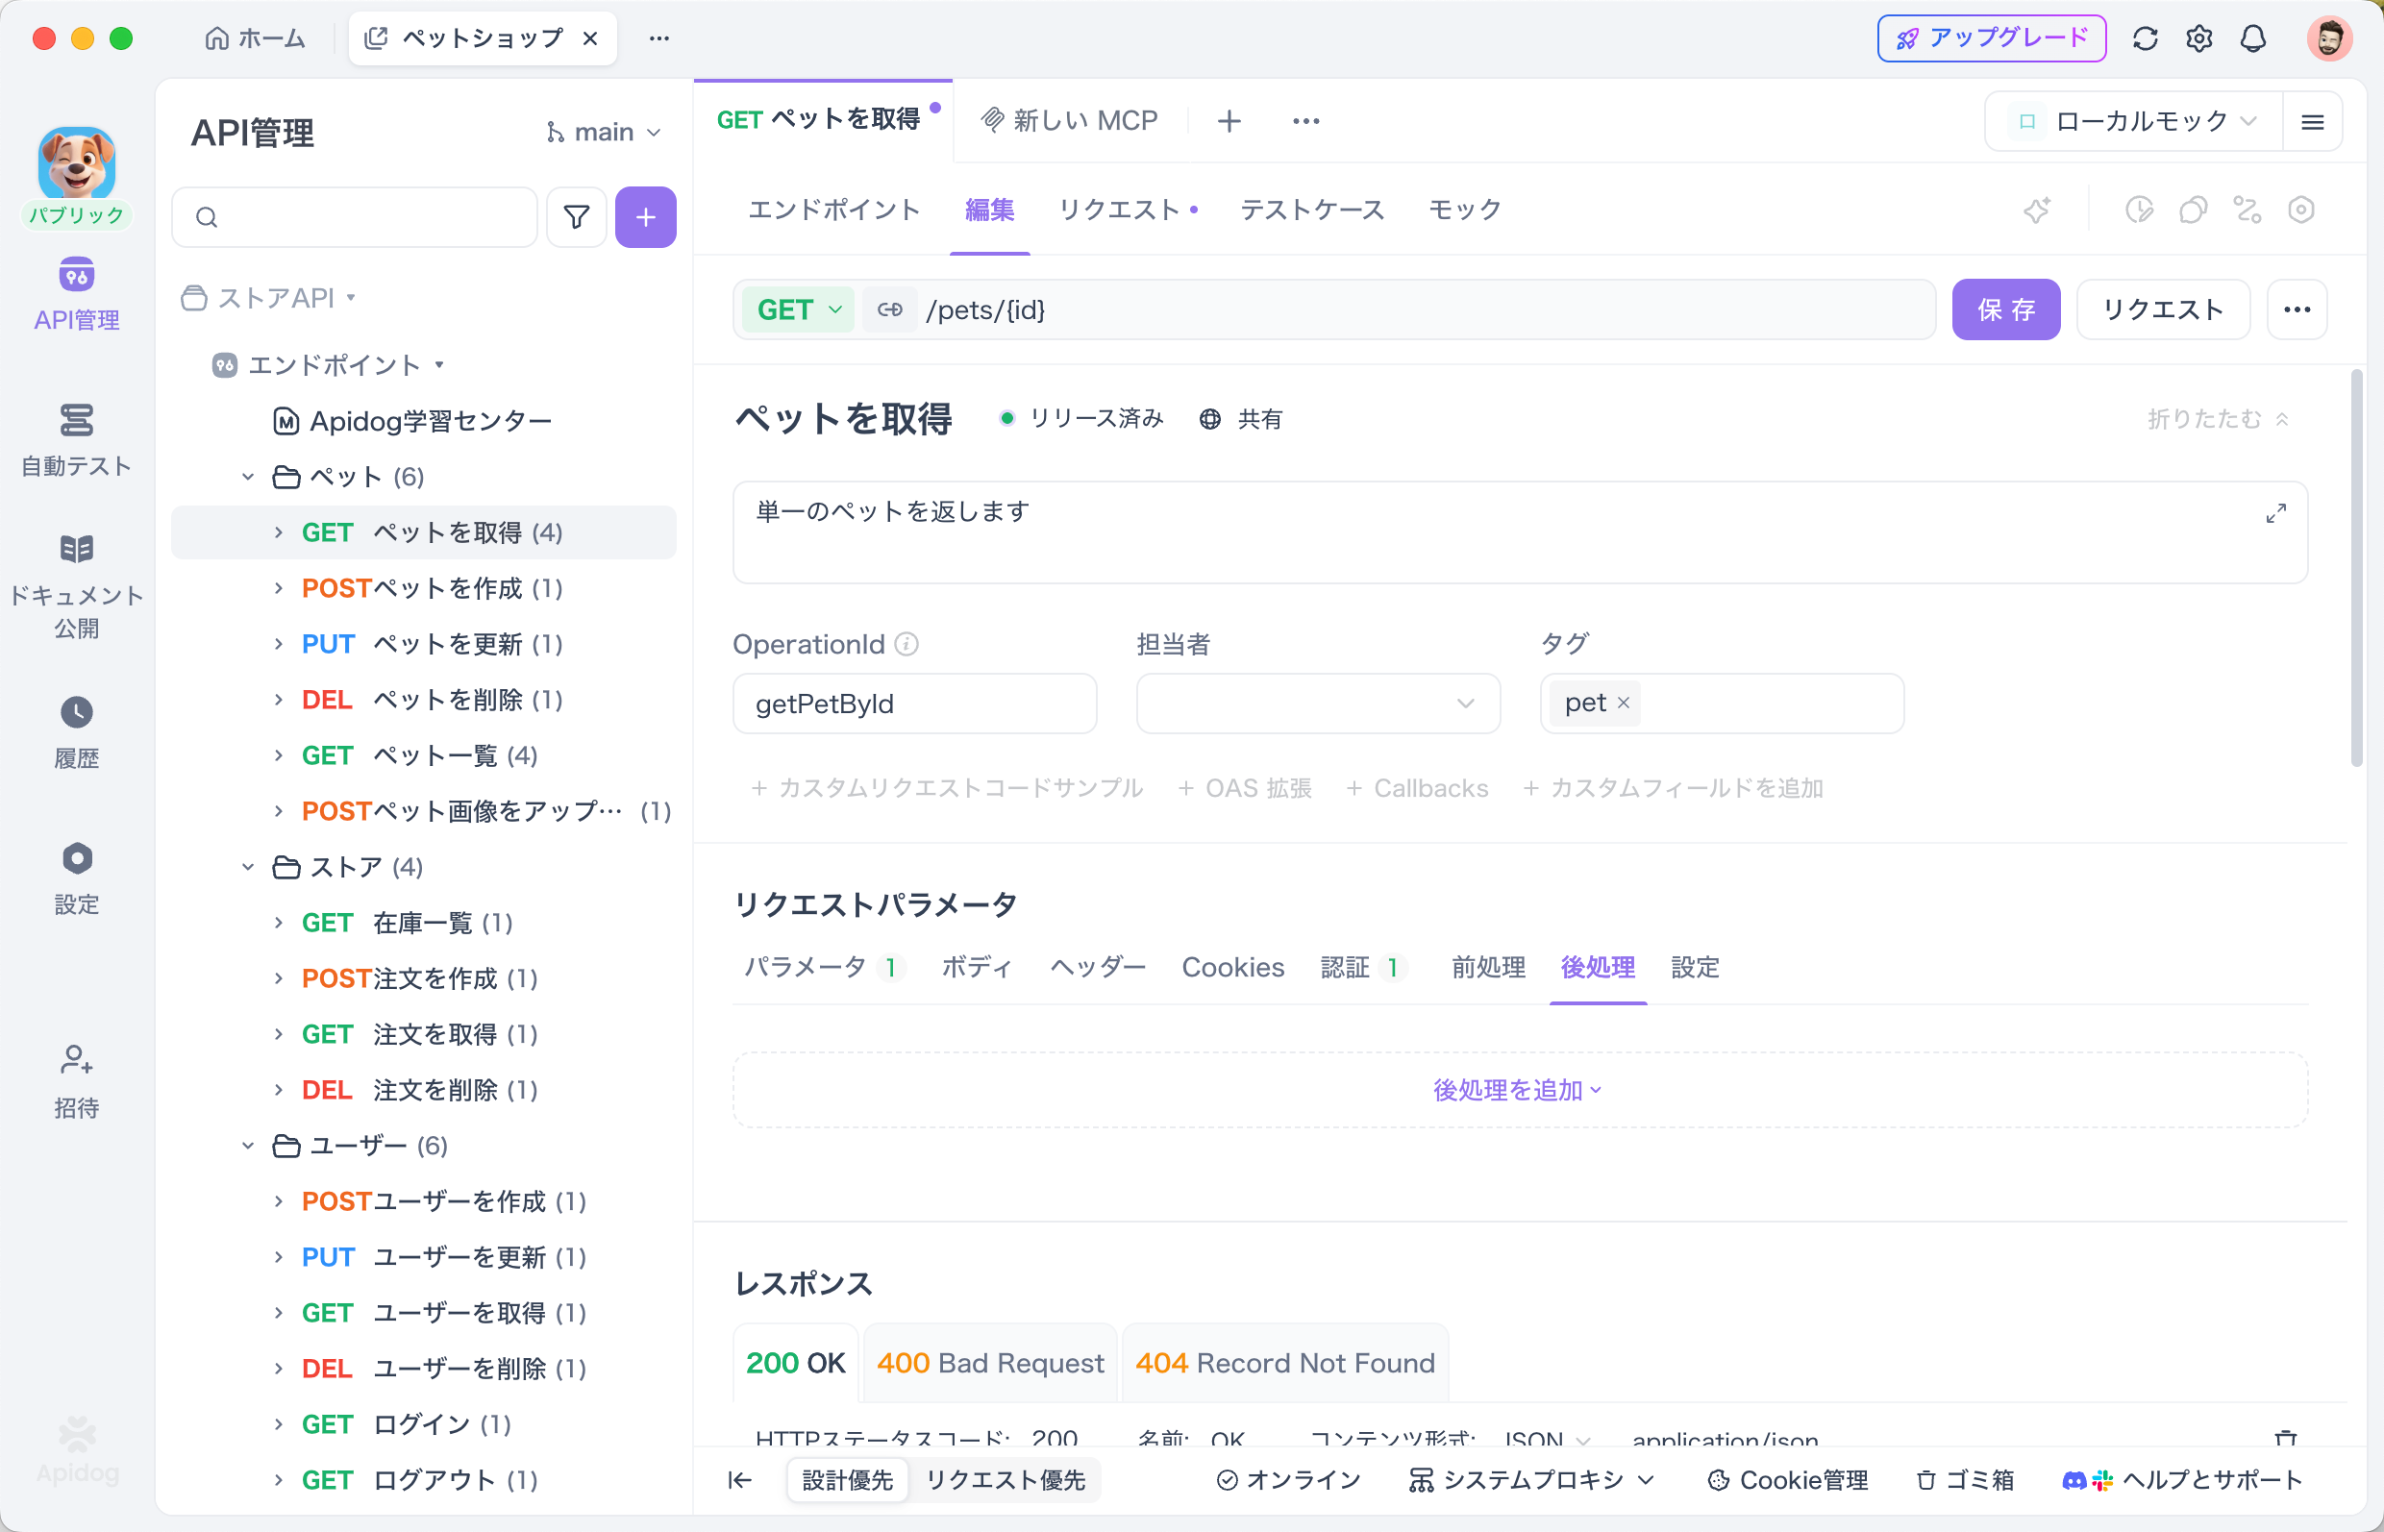The width and height of the screenshot is (2384, 1532).
Task: Switch to the テストケース tab
Action: 1311,210
